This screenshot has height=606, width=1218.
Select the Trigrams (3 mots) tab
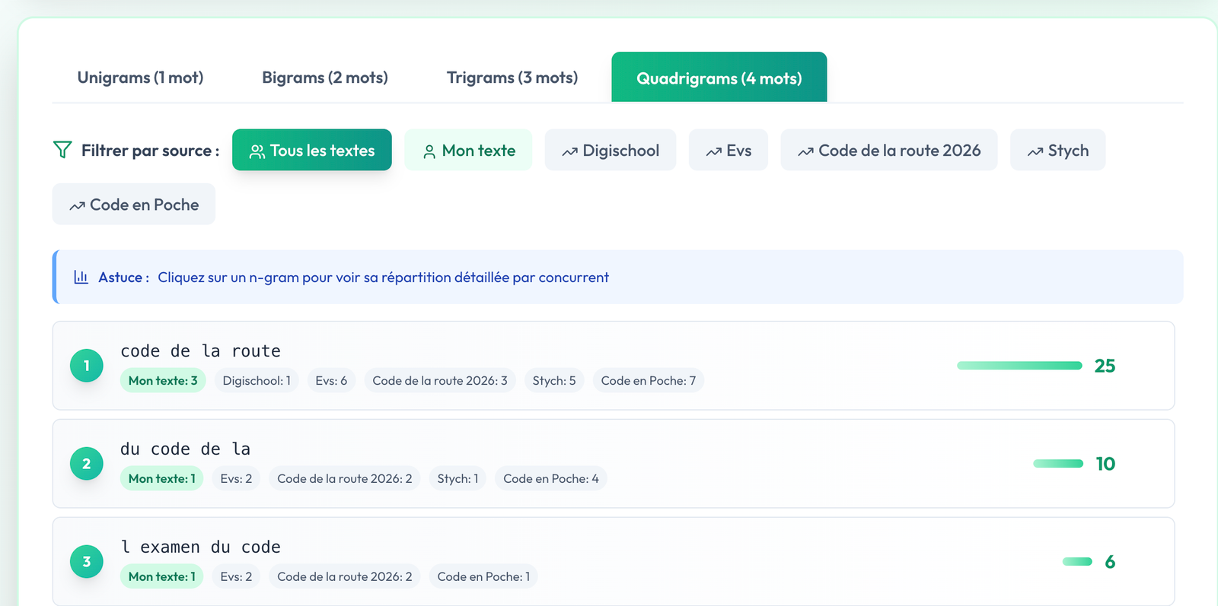tap(512, 78)
